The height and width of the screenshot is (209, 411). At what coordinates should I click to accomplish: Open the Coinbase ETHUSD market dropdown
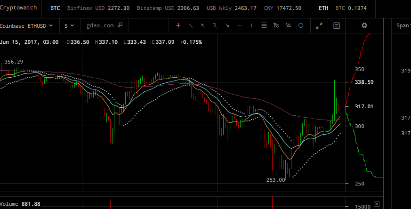click(26, 26)
